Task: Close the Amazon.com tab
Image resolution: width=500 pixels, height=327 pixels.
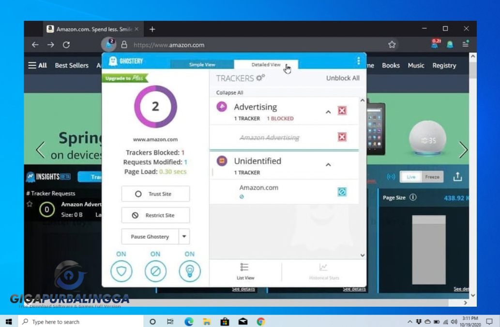Action: tap(136, 29)
